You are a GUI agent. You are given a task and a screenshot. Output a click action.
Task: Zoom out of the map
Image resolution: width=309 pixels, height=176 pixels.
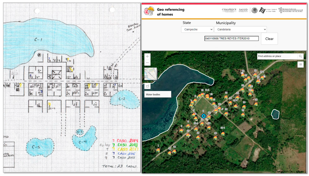[147, 63]
